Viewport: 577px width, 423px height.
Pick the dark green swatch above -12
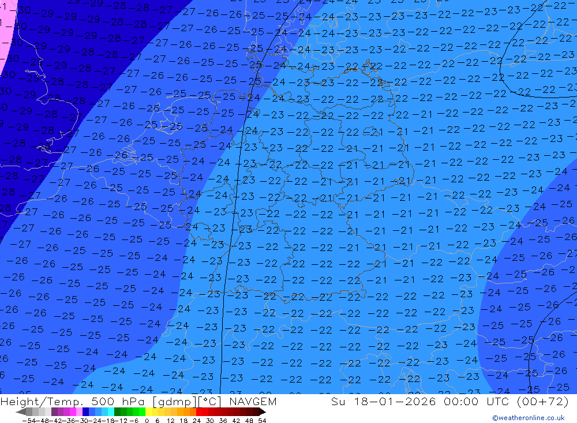pyautogui.click(x=117, y=411)
